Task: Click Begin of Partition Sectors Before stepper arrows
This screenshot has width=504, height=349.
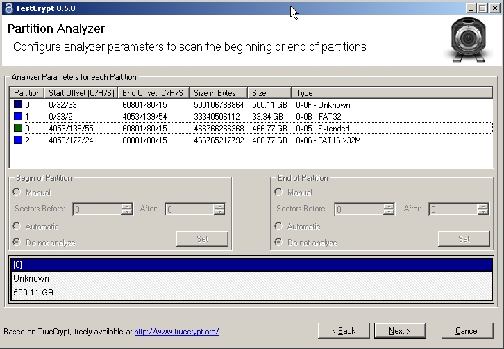Action: [127, 209]
